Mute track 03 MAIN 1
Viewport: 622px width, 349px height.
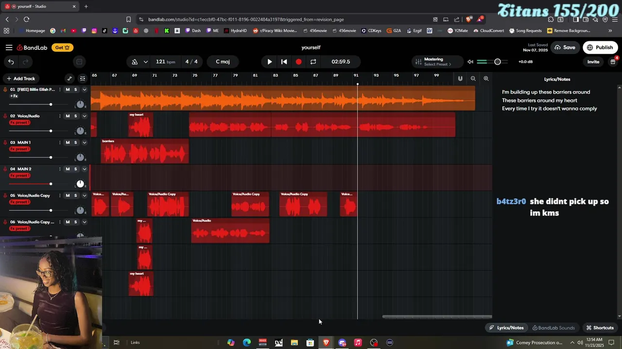pyautogui.click(x=68, y=143)
